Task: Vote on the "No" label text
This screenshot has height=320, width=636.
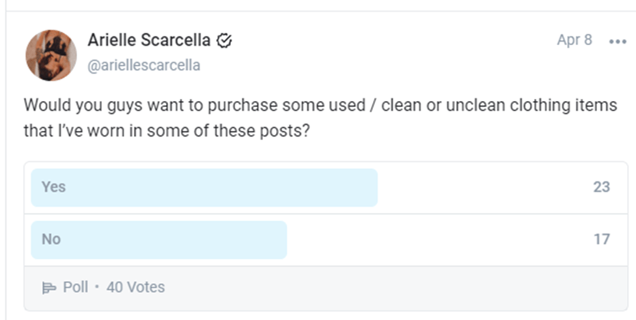Action: pyautogui.click(x=51, y=239)
